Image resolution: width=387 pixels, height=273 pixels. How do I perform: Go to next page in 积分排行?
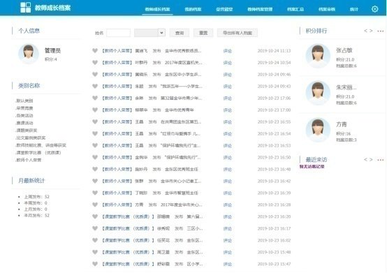click(371, 31)
